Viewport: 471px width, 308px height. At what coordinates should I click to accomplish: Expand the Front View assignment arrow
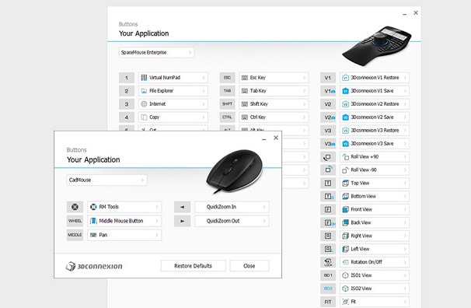405,209
